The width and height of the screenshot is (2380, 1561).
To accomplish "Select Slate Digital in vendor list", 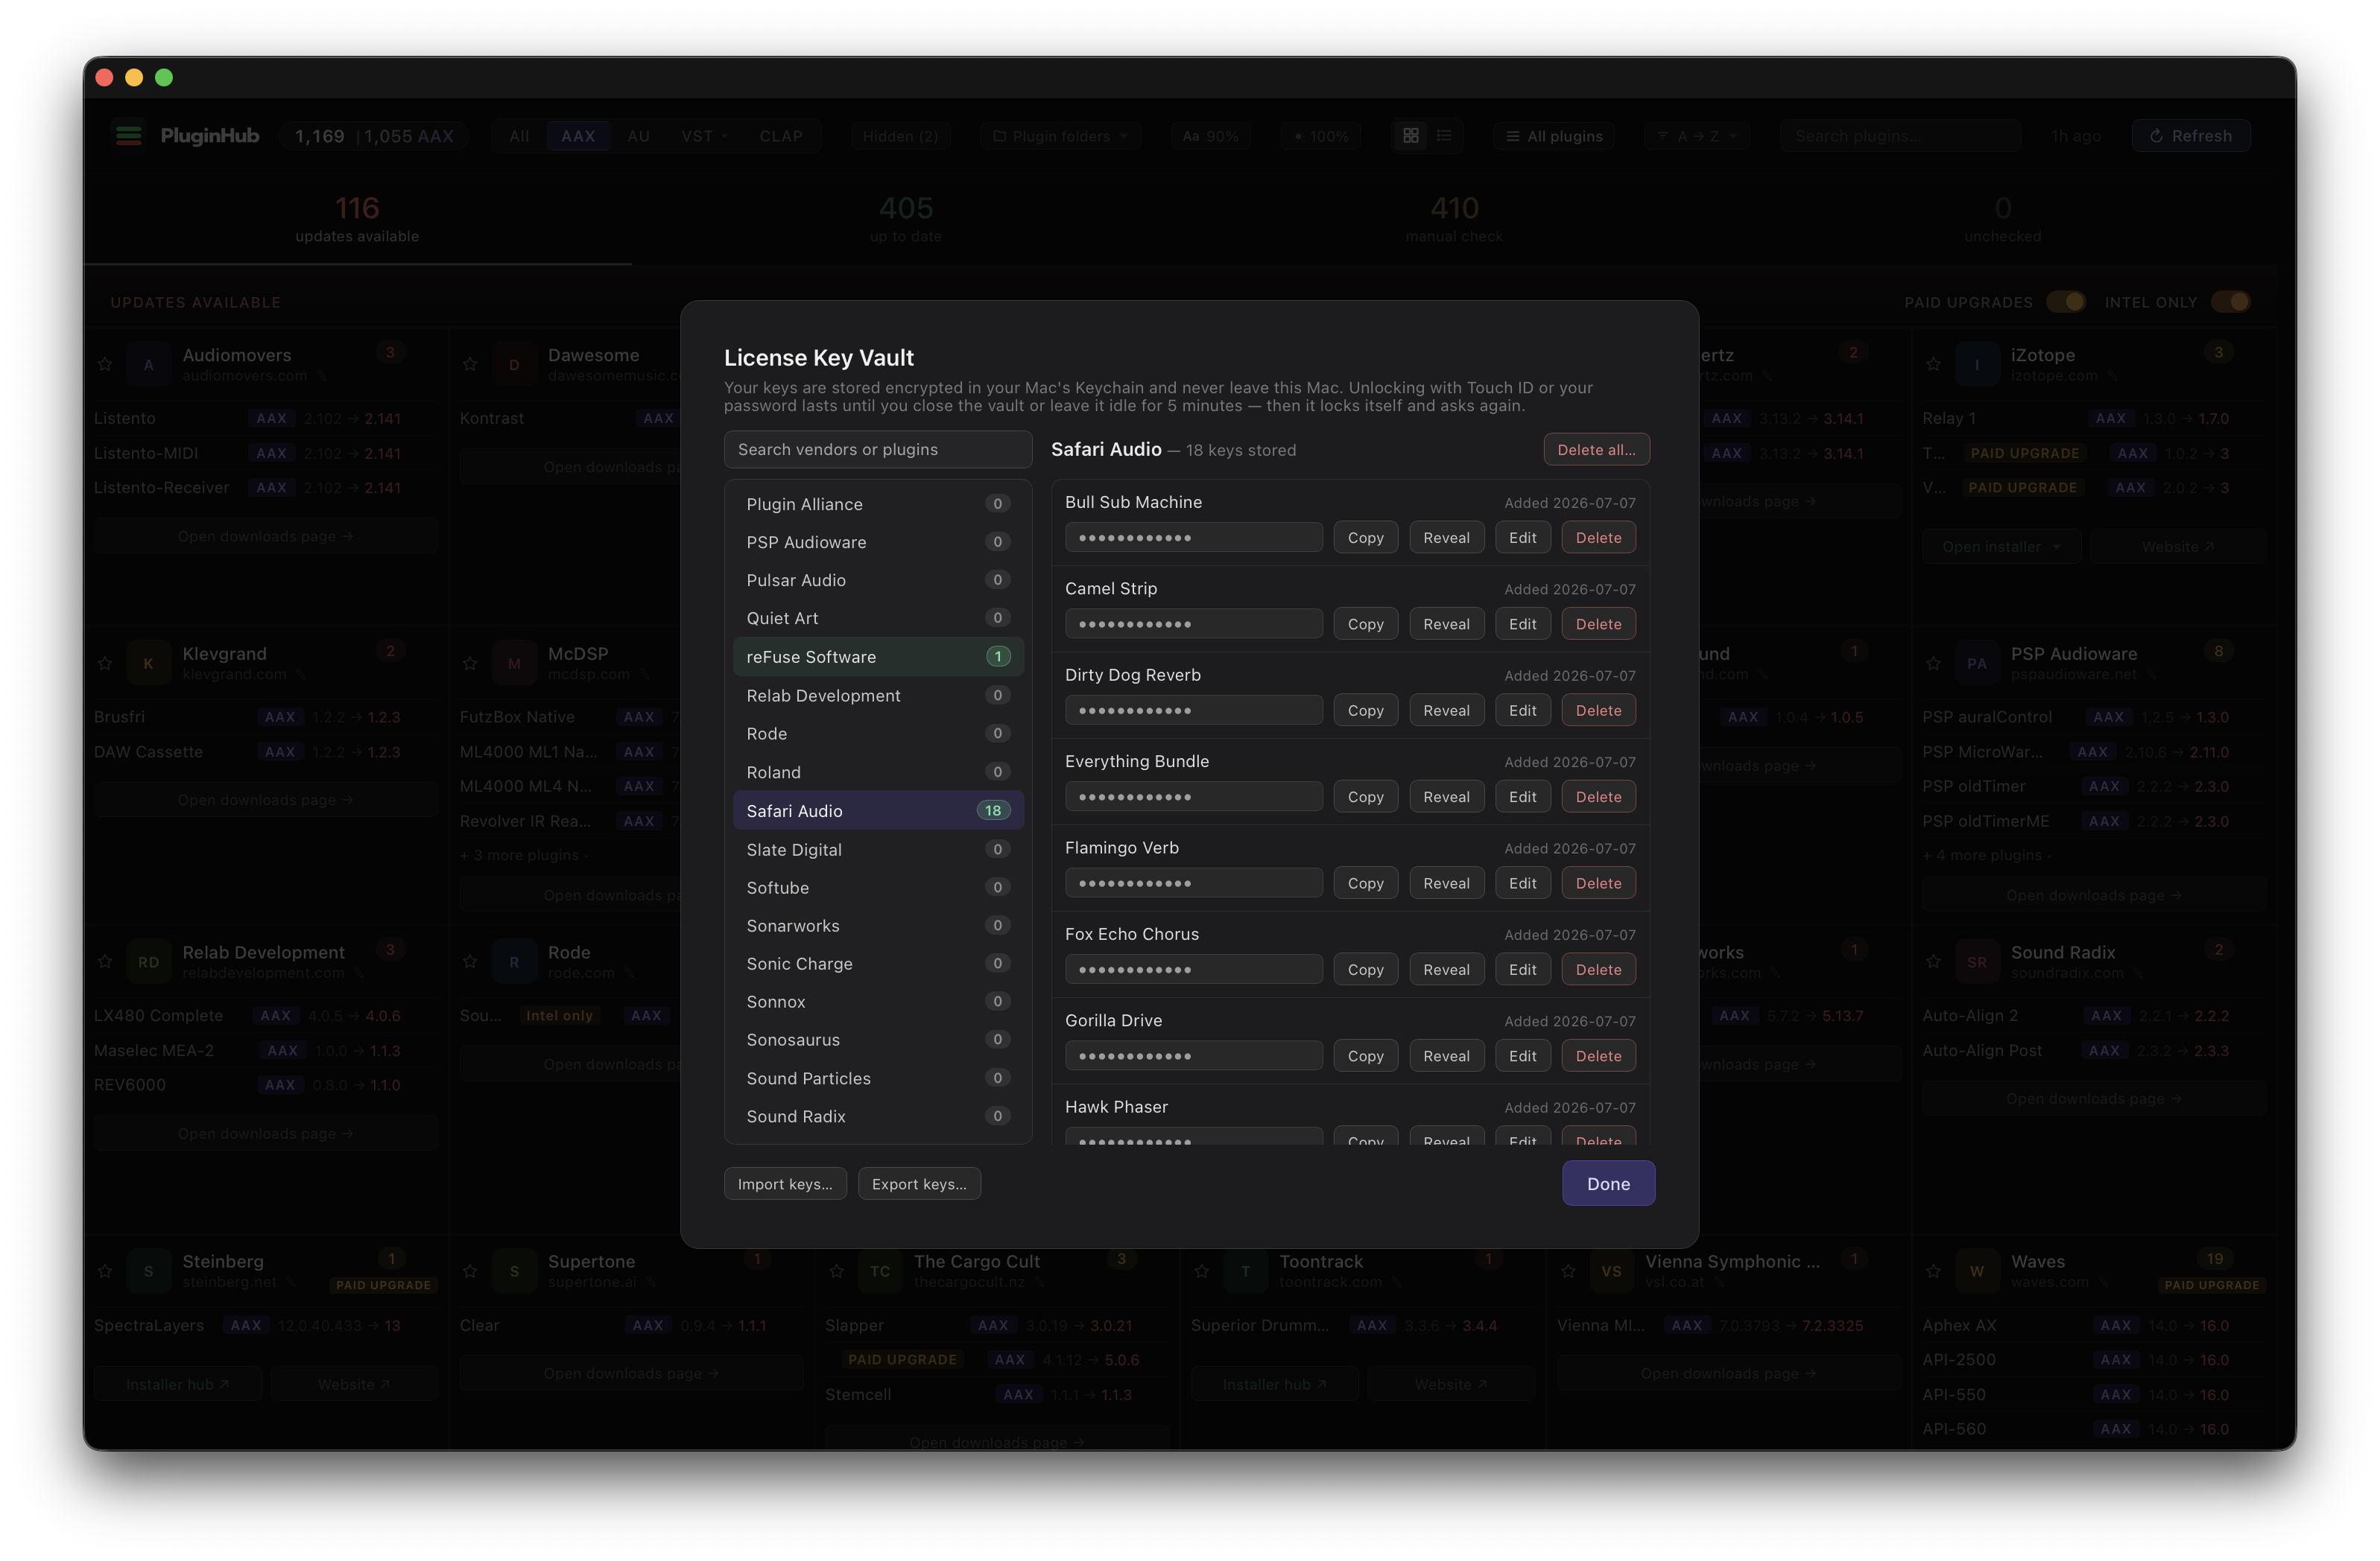I will tap(878, 850).
